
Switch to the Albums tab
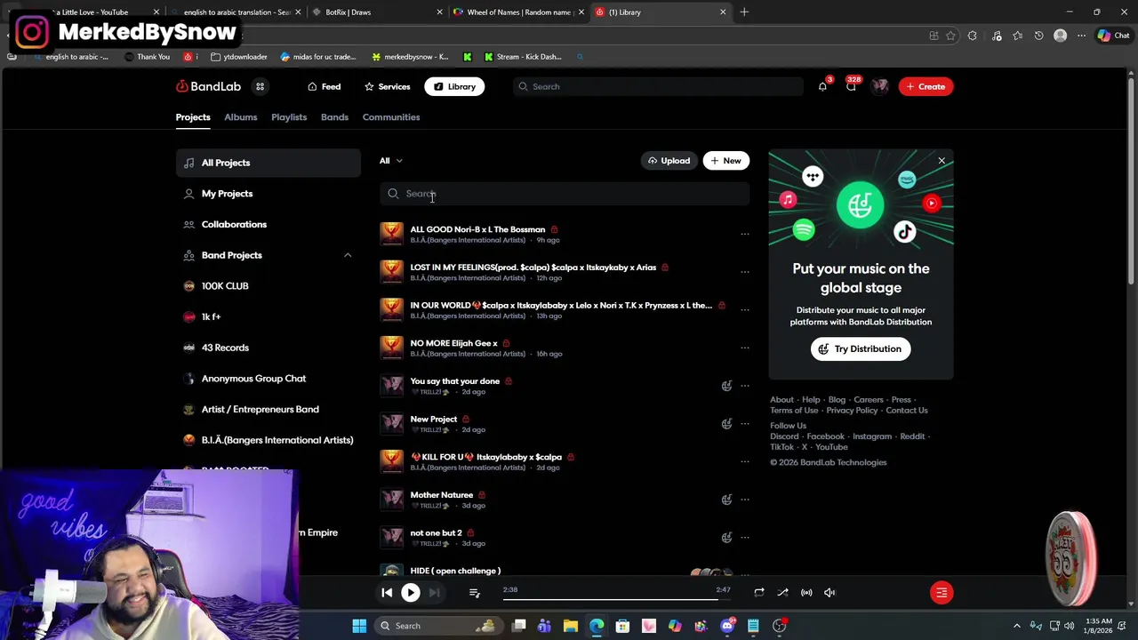(240, 117)
